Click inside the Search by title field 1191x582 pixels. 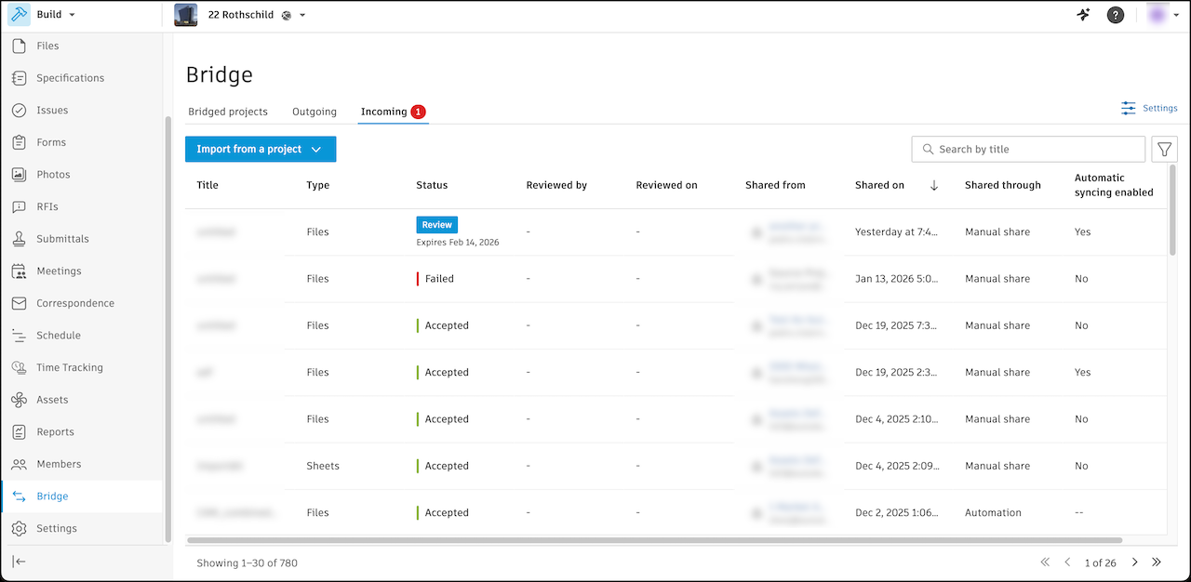click(1028, 149)
